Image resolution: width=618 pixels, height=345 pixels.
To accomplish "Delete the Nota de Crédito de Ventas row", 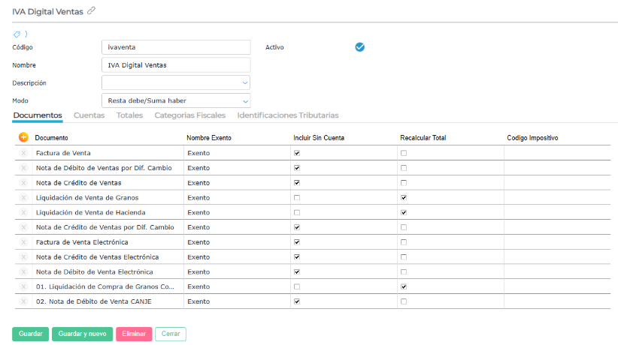I will pyautogui.click(x=23, y=182).
